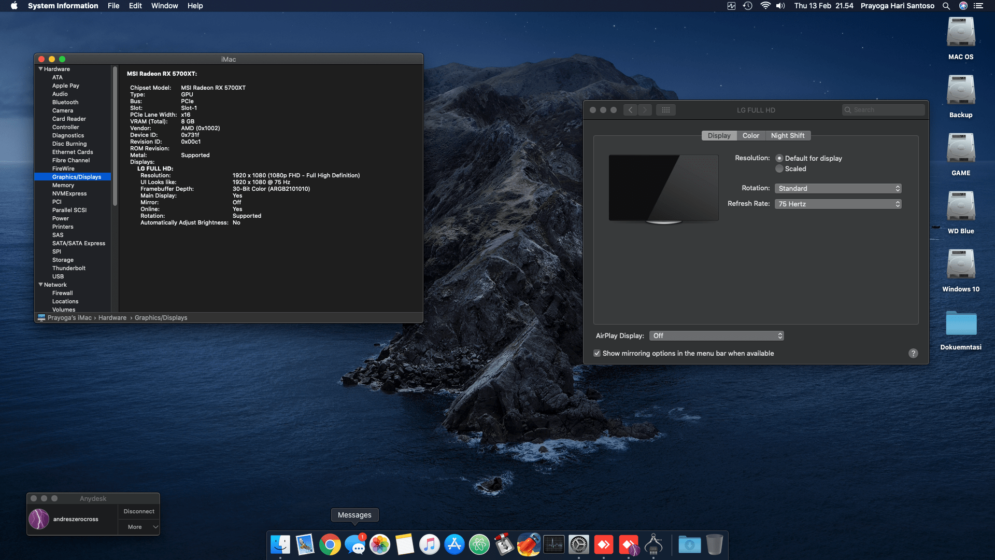Select Default for display resolution
The width and height of the screenshot is (995, 560).
779,158
